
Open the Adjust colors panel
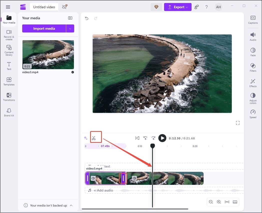click(253, 98)
